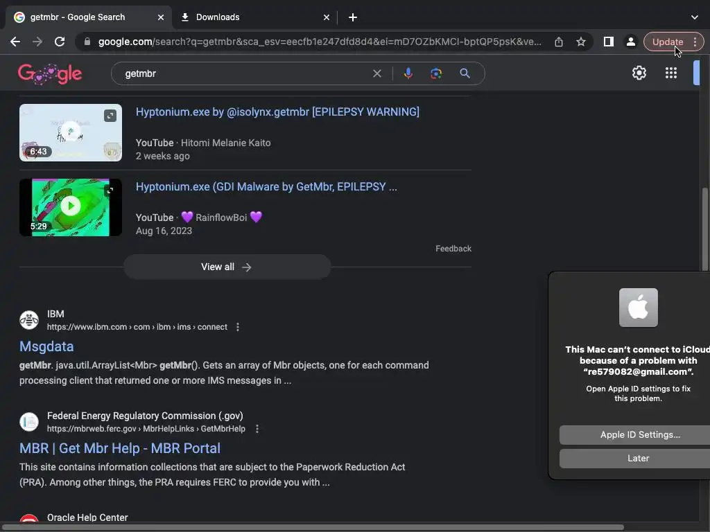Open Hyptonium.exe by @isolynx.getmbr link
The width and height of the screenshot is (710, 532).
[x=277, y=112]
